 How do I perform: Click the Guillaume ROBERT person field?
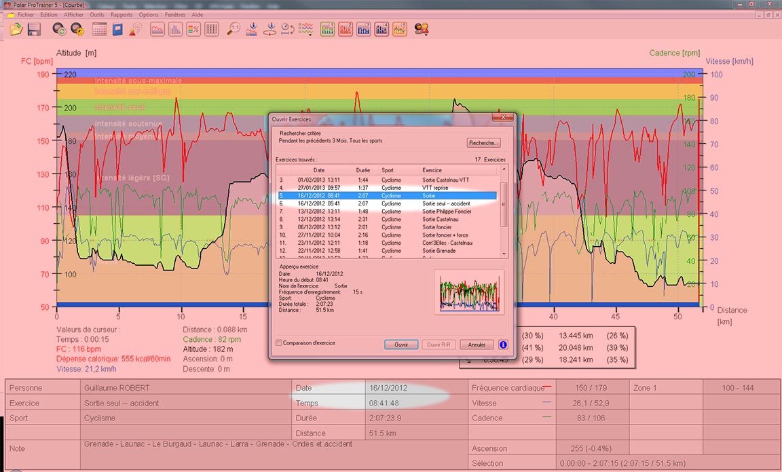[185, 388]
